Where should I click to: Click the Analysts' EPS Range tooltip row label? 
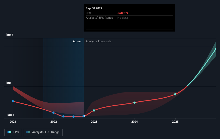coord(99,18)
